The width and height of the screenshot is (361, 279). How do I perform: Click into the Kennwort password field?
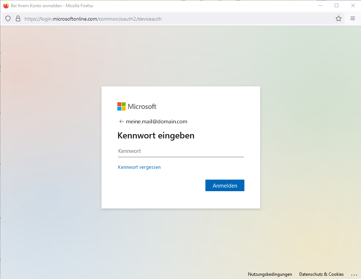180,151
